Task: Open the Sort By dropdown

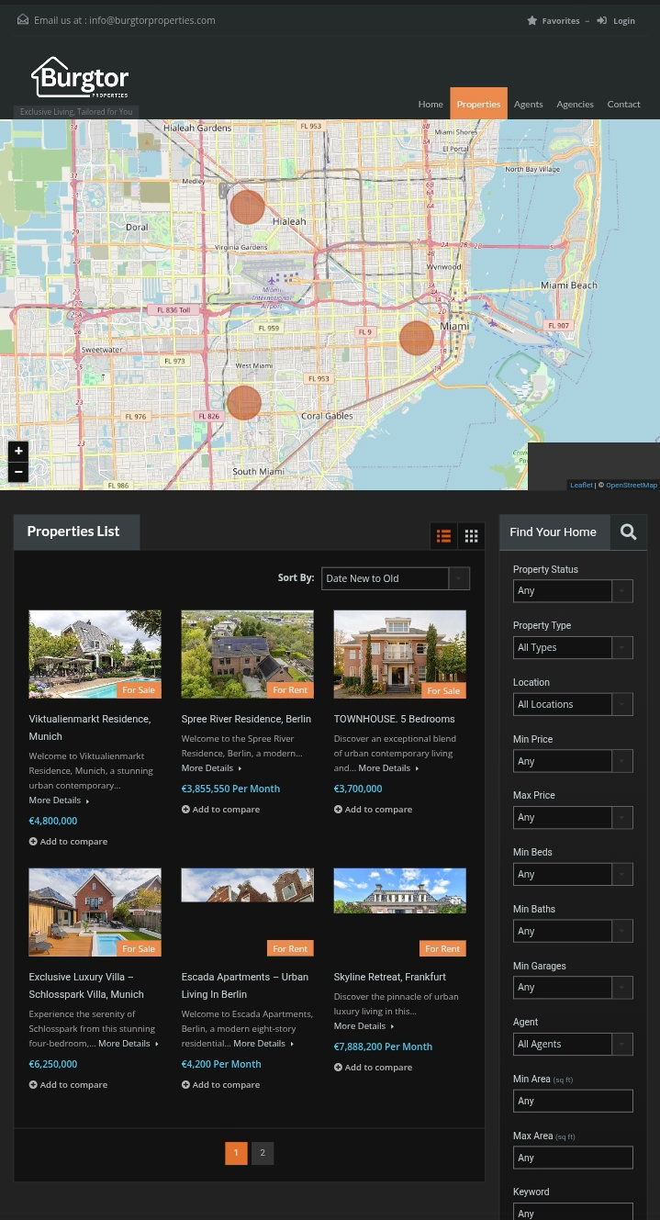Action: pos(396,578)
